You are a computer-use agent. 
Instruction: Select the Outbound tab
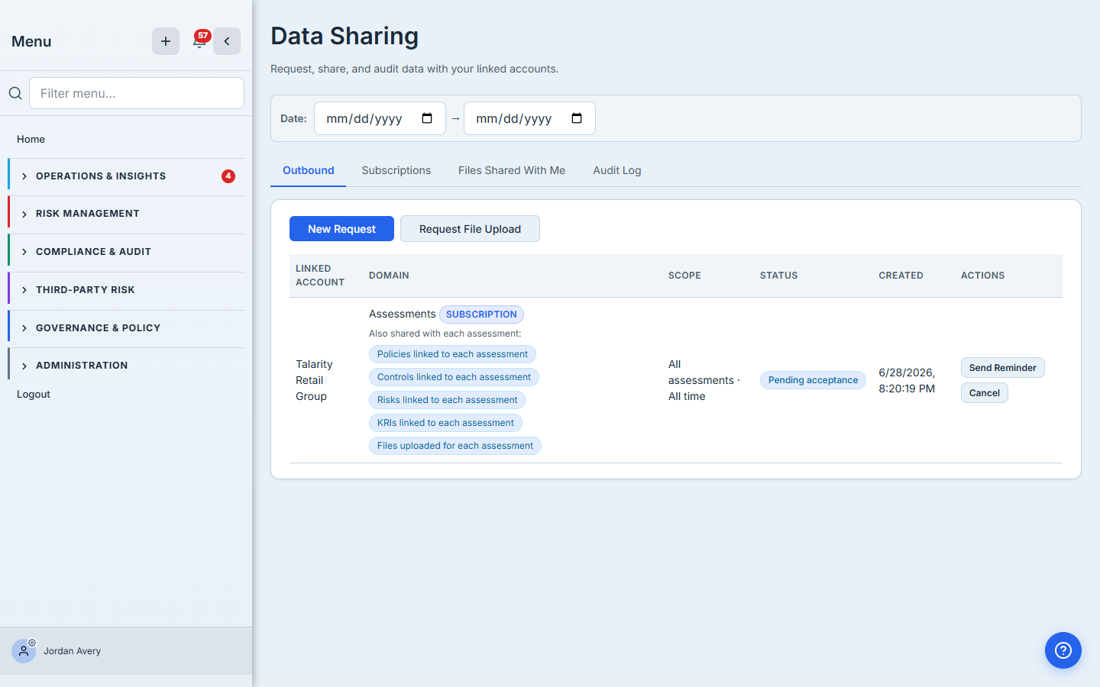309,170
